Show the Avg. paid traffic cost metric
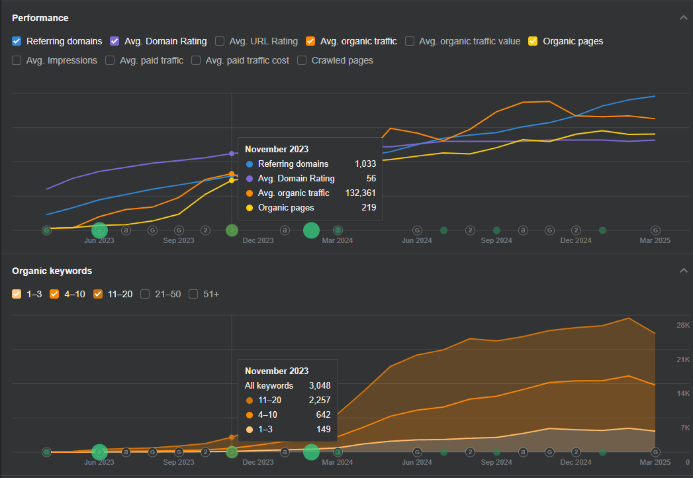The image size is (693, 478). tap(196, 60)
